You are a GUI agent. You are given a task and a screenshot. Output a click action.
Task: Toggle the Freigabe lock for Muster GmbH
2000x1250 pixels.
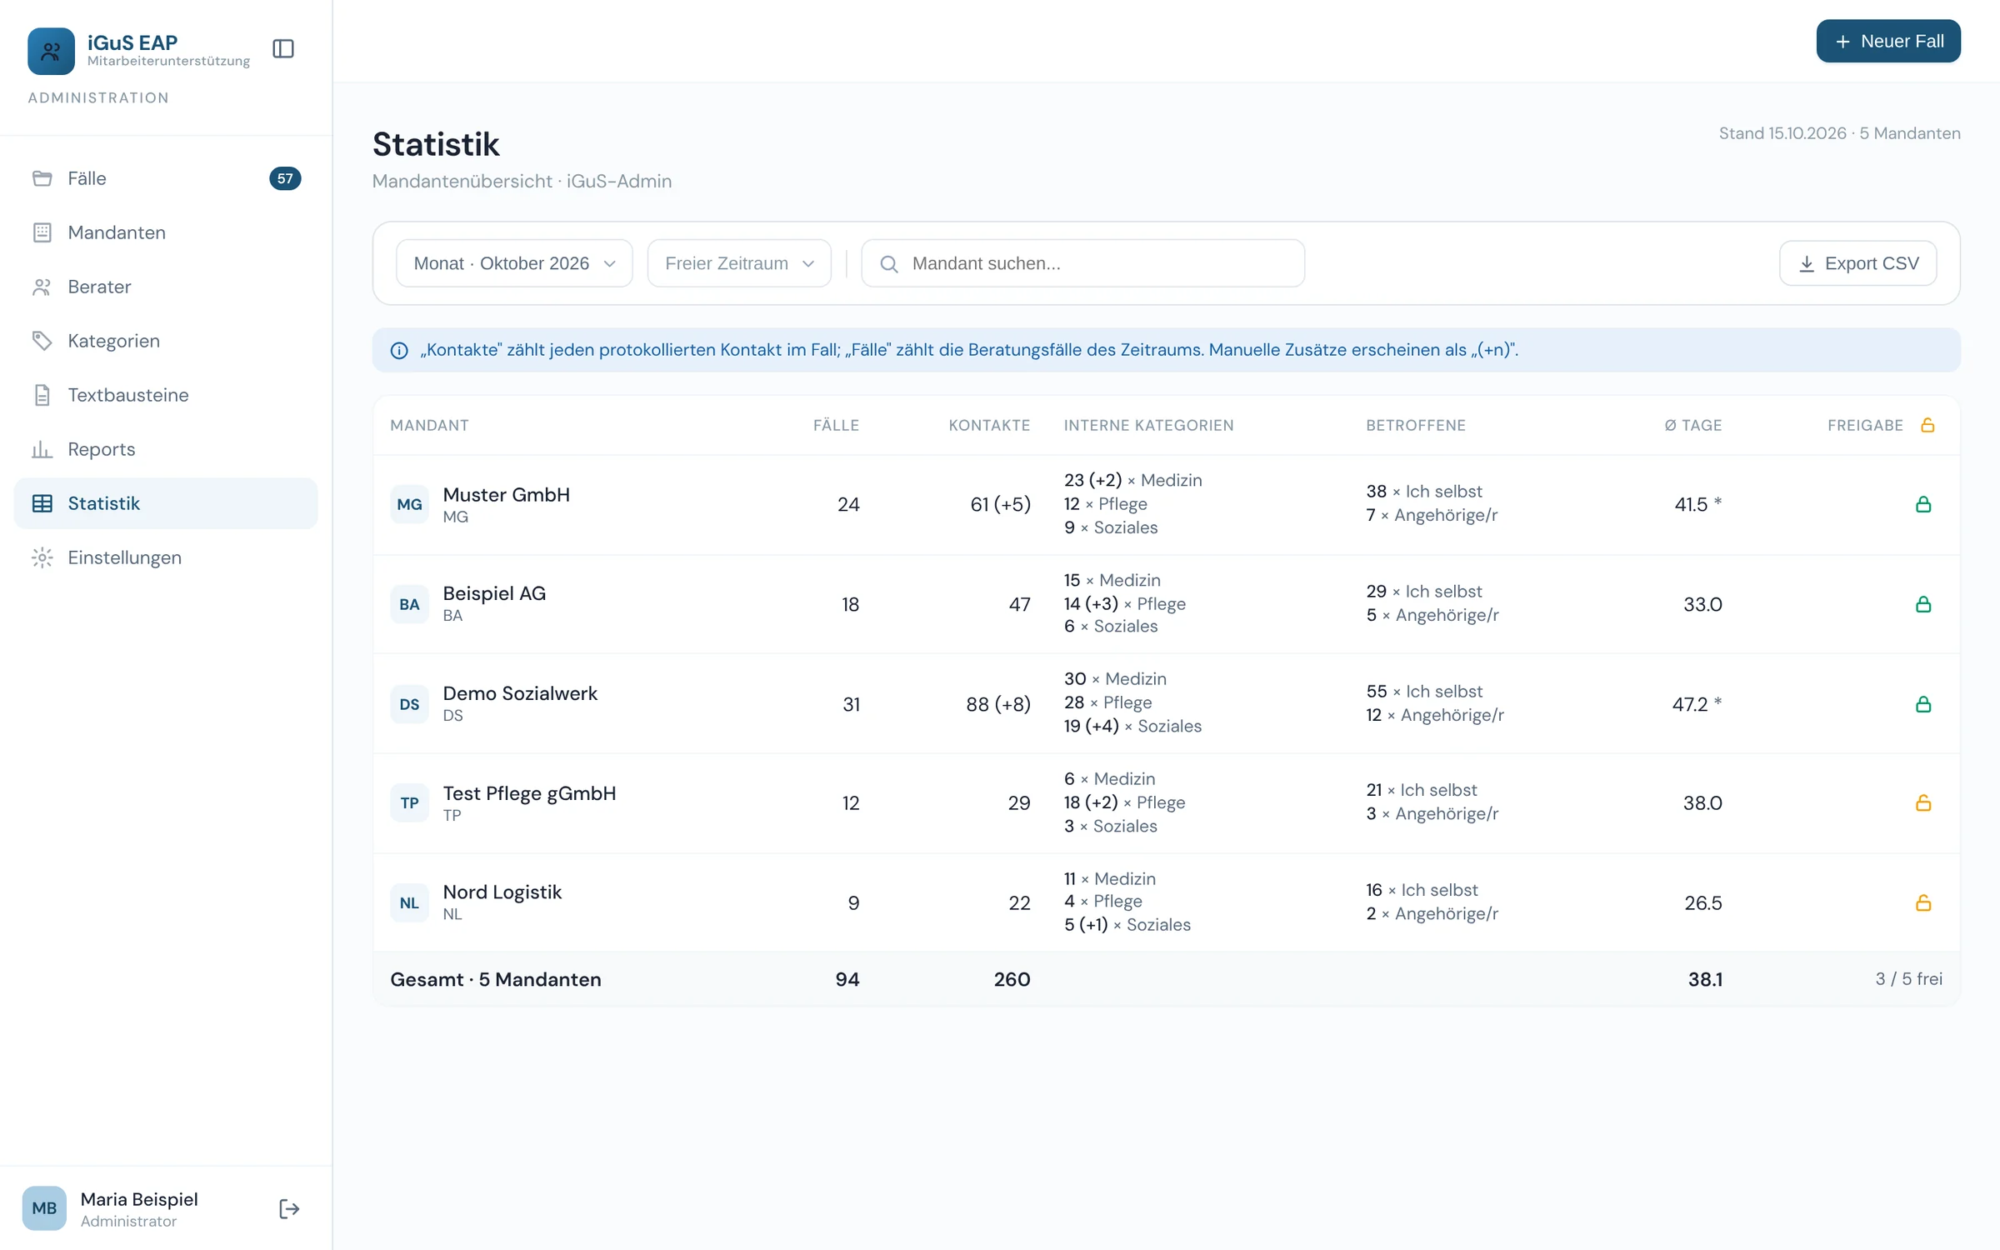tap(1923, 504)
